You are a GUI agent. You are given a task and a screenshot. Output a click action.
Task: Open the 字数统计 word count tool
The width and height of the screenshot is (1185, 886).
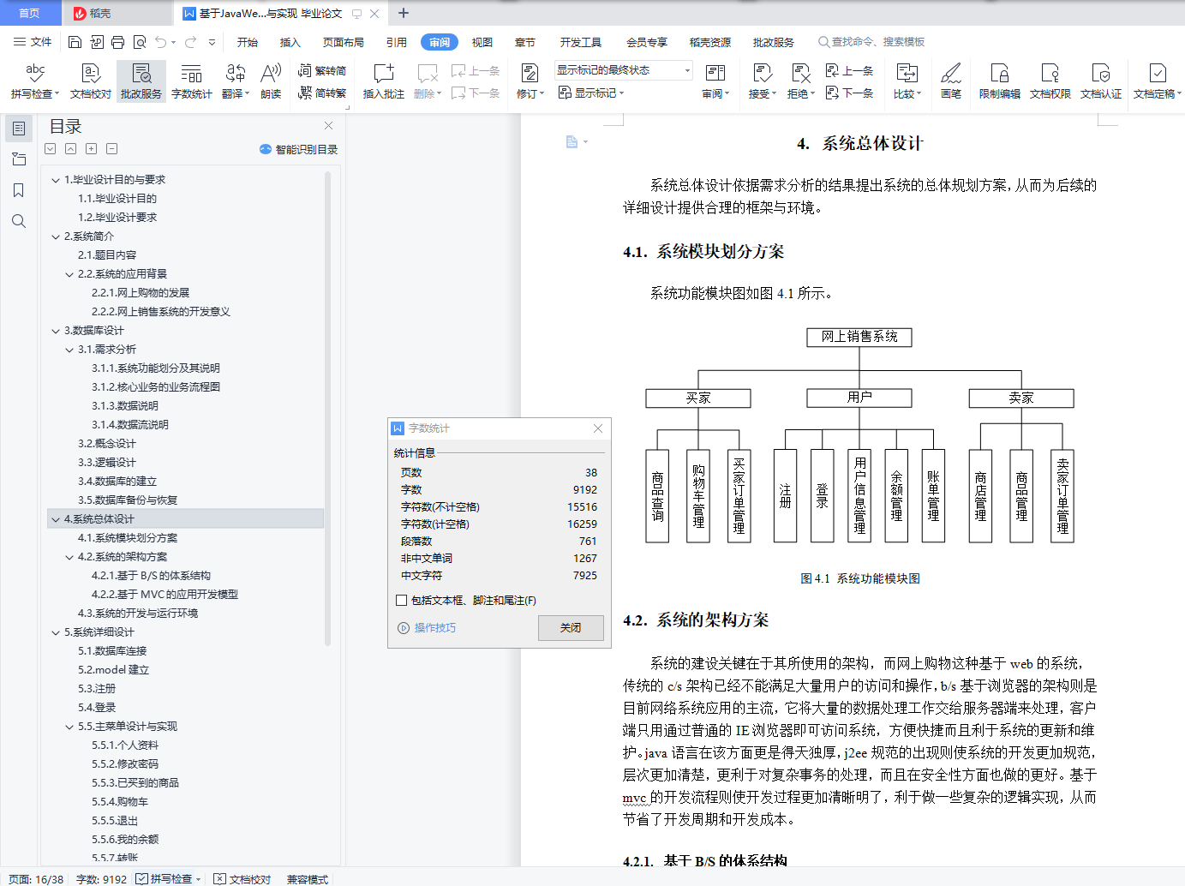point(192,81)
